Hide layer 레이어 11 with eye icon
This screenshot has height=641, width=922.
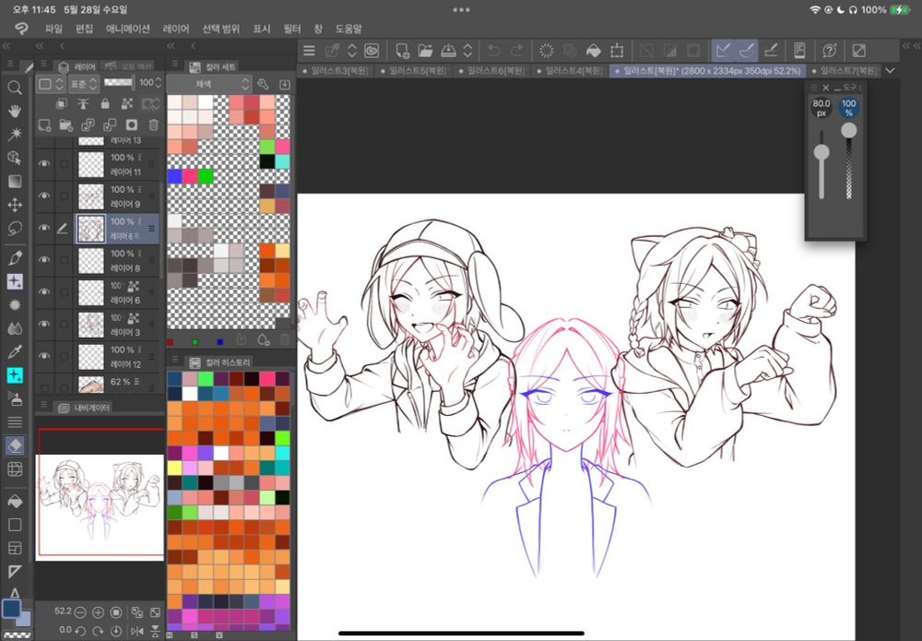tap(44, 164)
